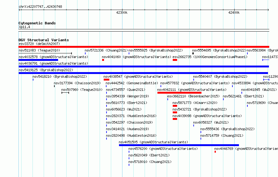Click nsv5718010 (Chuang2021) label
The height and width of the screenshot is (177, 278).
(x=150, y=162)
